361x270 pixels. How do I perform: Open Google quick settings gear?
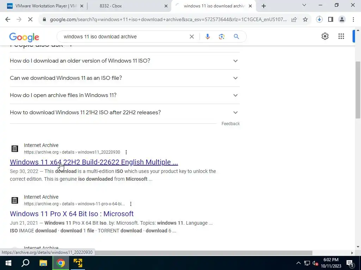(325, 36)
